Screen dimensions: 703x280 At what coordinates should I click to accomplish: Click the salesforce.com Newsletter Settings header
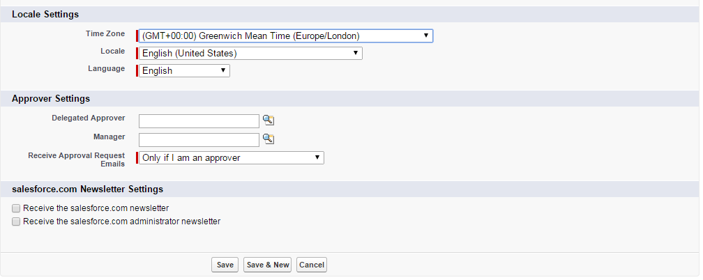click(x=87, y=189)
